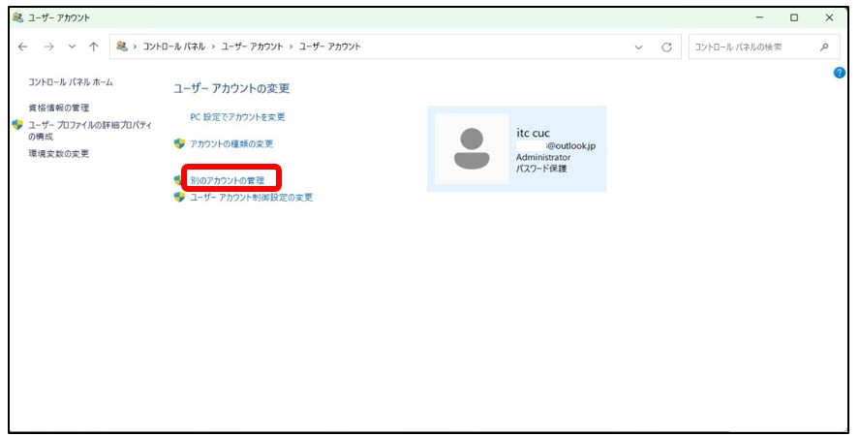
Task: Click inside the control panel search field
Action: 751,47
